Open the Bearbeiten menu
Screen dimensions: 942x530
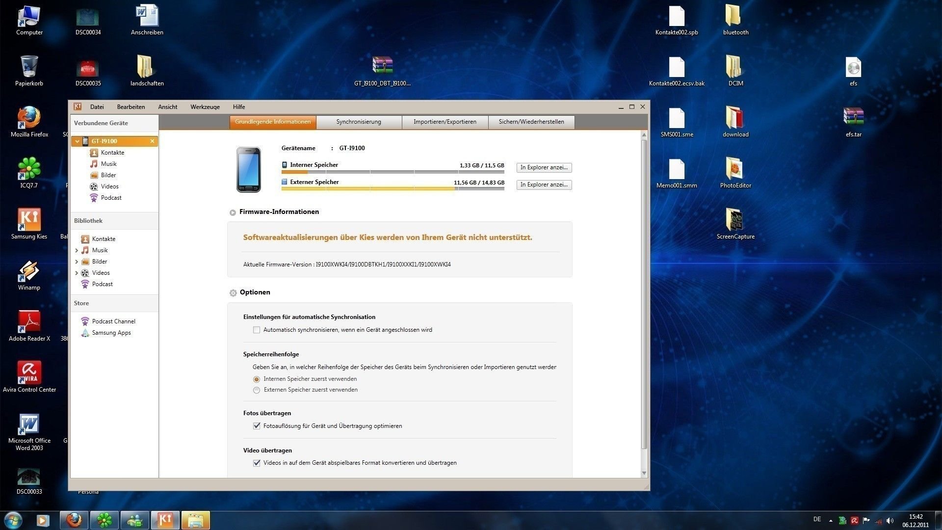tap(131, 107)
